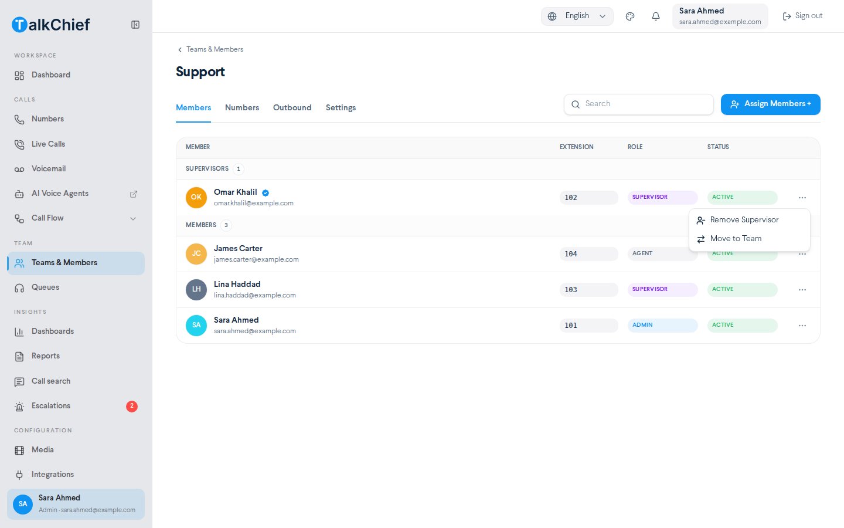Open Escalations with 2 badge
The height and width of the screenshot is (528, 844).
(76, 406)
